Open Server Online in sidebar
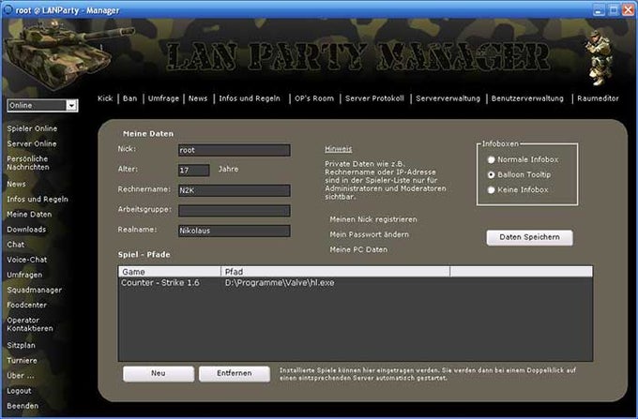Image resolution: width=638 pixels, height=419 pixels. coord(32,143)
